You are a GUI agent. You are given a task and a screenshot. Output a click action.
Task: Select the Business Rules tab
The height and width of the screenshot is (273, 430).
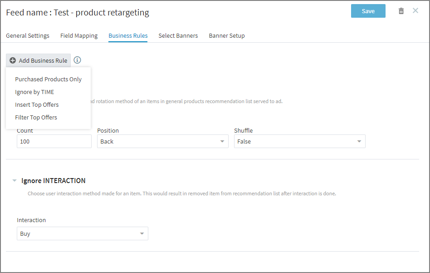pyautogui.click(x=128, y=36)
